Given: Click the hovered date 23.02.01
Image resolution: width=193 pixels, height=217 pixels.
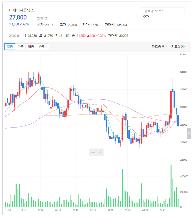Looking at the screenshot, I should click(x=15, y=36).
